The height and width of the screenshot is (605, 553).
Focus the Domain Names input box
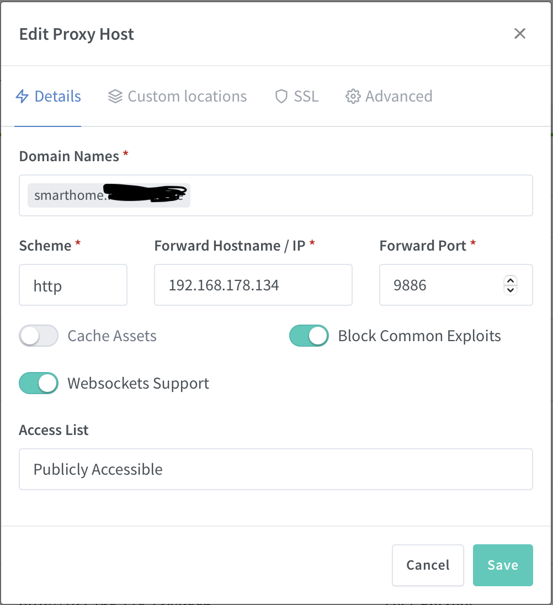(359, 195)
